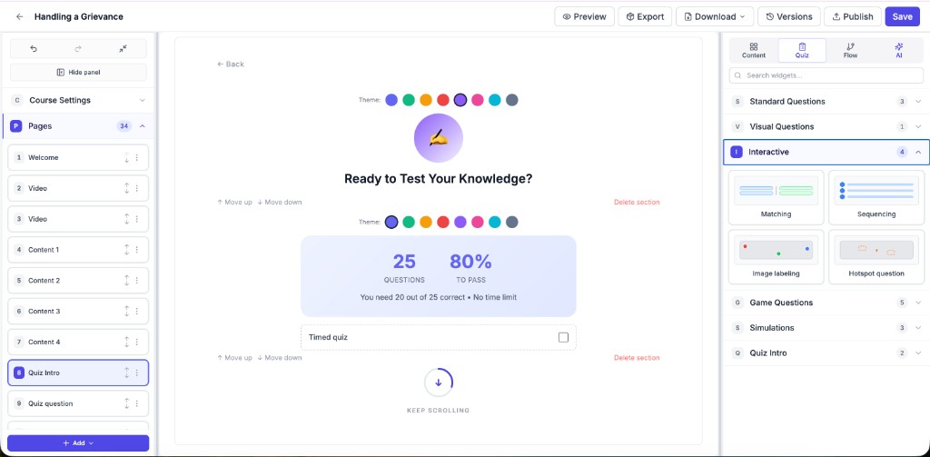Open the three-dot menu on the Welcome page
Viewport: 930px width, 457px height.
click(137, 157)
